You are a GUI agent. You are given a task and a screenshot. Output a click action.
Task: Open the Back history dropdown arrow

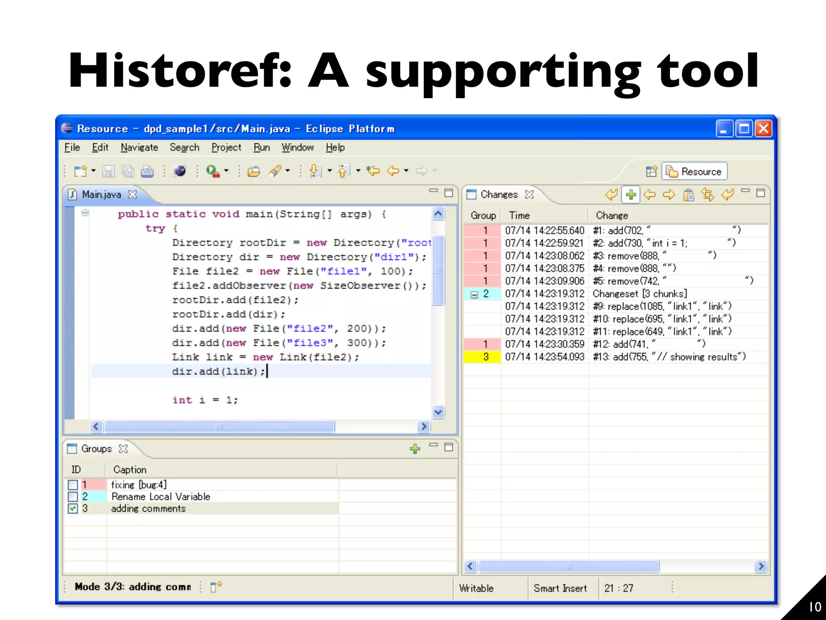click(406, 171)
